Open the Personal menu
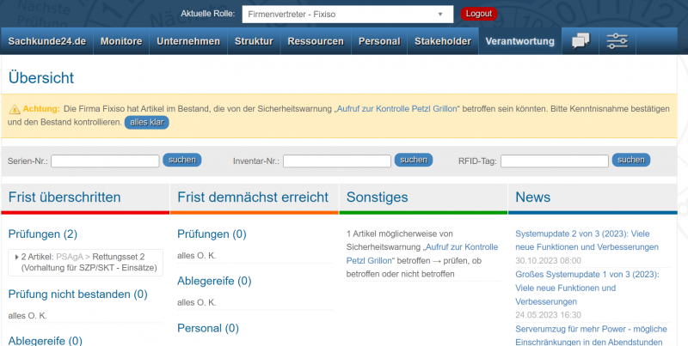Screen dimensions: 688x346 tap(378, 41)
